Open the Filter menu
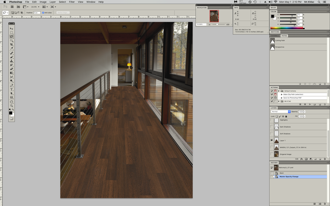Image resolution: width=330 pixels, height=206 pixels. coord(72,2)
